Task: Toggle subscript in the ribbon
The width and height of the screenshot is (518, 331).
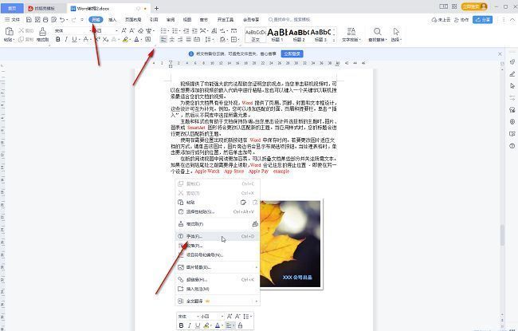Action: (105, 39)
